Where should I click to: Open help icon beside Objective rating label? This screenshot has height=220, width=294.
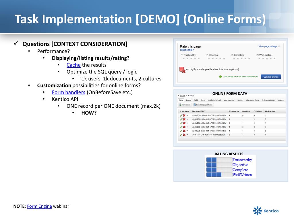tap(207, 55)
